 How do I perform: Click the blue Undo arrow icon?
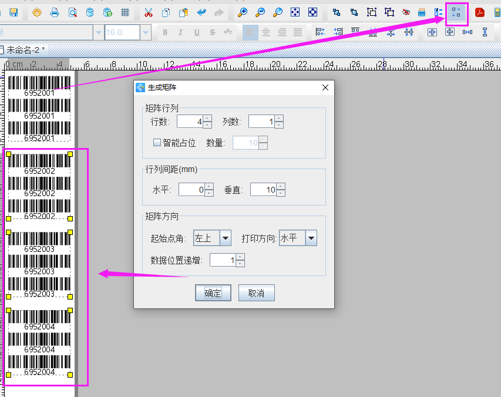click(x=201, y=12)
